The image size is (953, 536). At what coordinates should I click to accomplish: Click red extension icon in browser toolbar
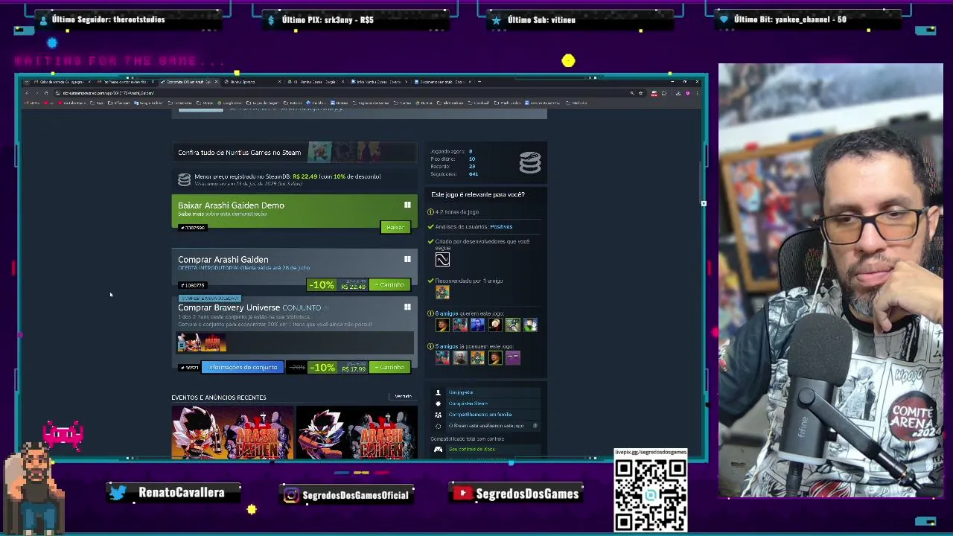point(654,93)
